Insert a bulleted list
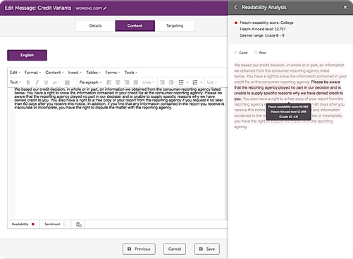Image resolution: width=353 pixels, height=259 pixels. coord(181,82)
